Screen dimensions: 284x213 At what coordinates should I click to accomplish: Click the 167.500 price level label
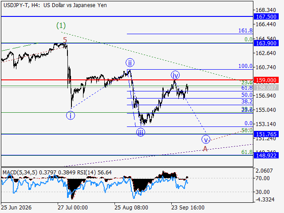tap(266, 17)
